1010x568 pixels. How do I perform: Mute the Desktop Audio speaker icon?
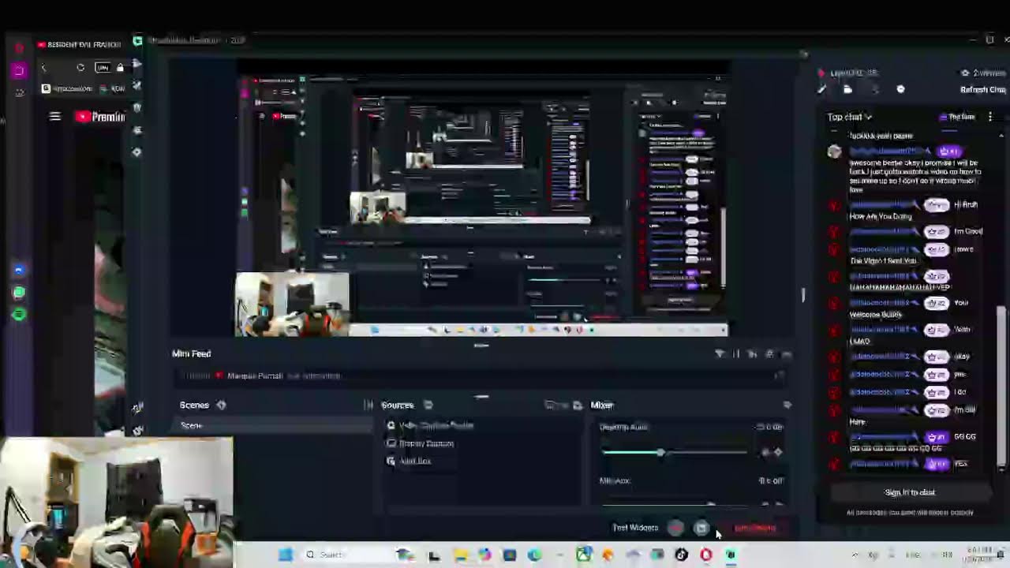point(765,452)
